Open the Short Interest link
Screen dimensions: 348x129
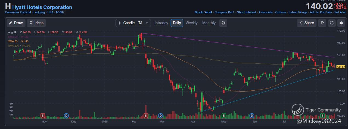coord(247,12)
